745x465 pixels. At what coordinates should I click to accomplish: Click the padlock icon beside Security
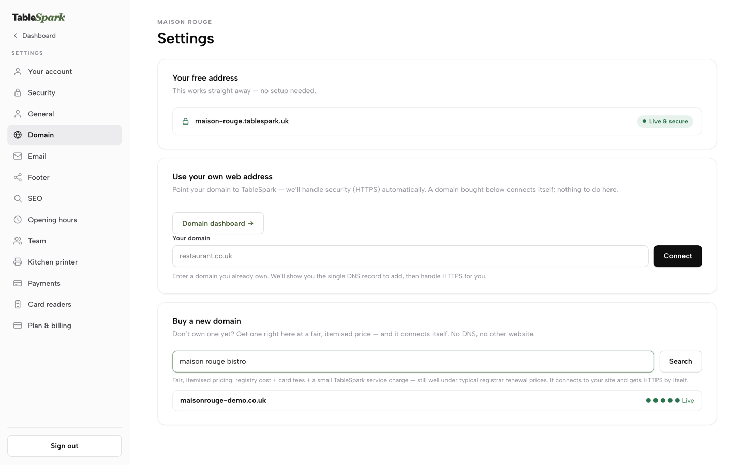[x=18, y=93]
